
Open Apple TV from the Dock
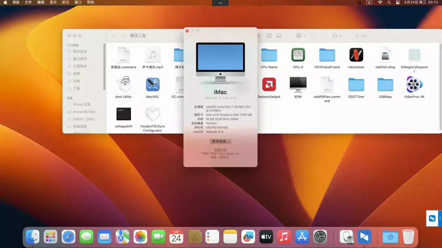tap(266, 237)
